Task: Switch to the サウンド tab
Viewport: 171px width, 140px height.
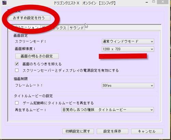Action: [77, 28]
